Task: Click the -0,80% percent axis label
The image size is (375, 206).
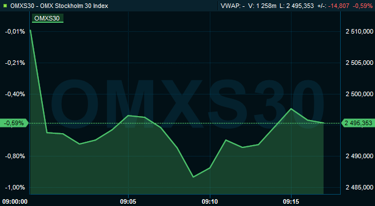Action: [15, 156]
